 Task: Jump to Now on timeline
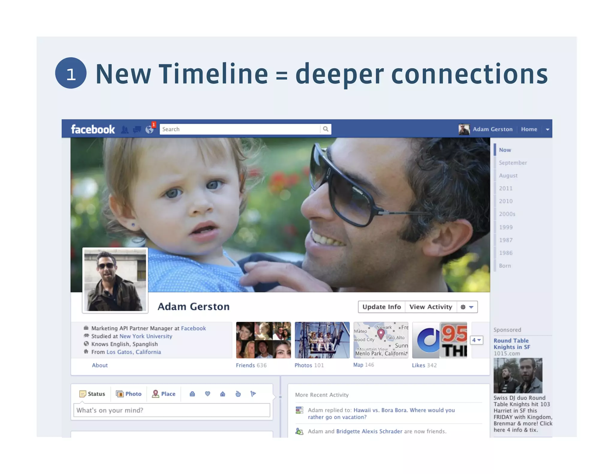(505, 150)
